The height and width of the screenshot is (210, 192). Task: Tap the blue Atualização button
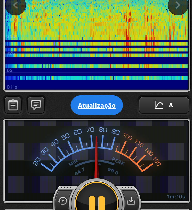click(x=97, y=105)
